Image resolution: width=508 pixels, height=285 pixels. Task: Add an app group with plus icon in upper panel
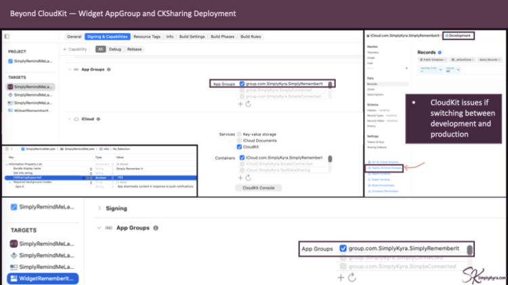point(240,104)
